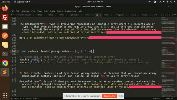The height and width of the screenshot is (100, 177).
Task: Hide the screen sharing notification
Action: (x=121, y=96)
